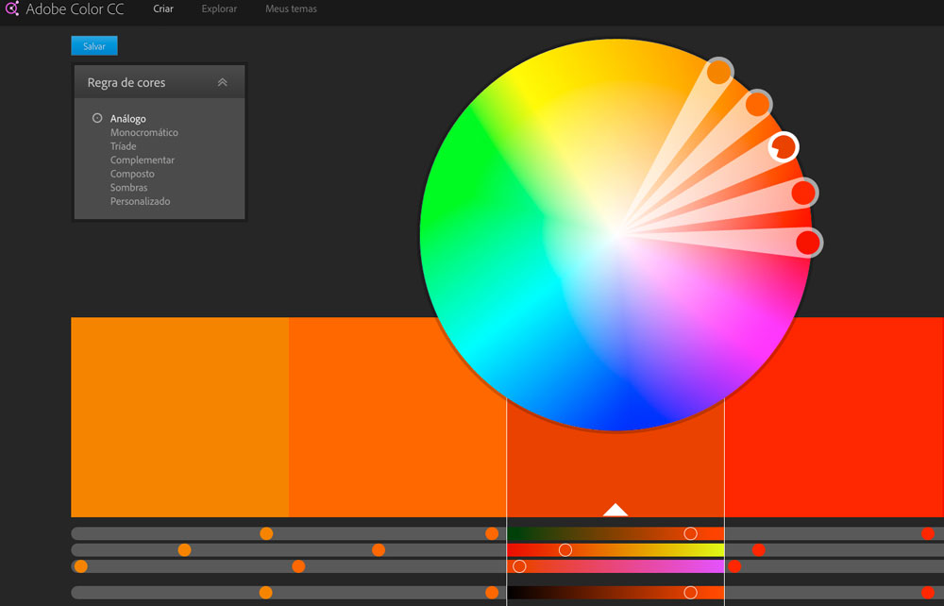The image size is (944, 606).
Task: Select the Sombras color rule
Action: (128, 188)
